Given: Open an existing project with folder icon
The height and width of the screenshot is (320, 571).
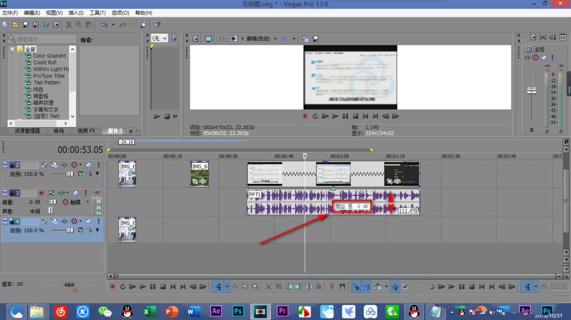Looking at the screenshot, I should (x=15, y=24).
